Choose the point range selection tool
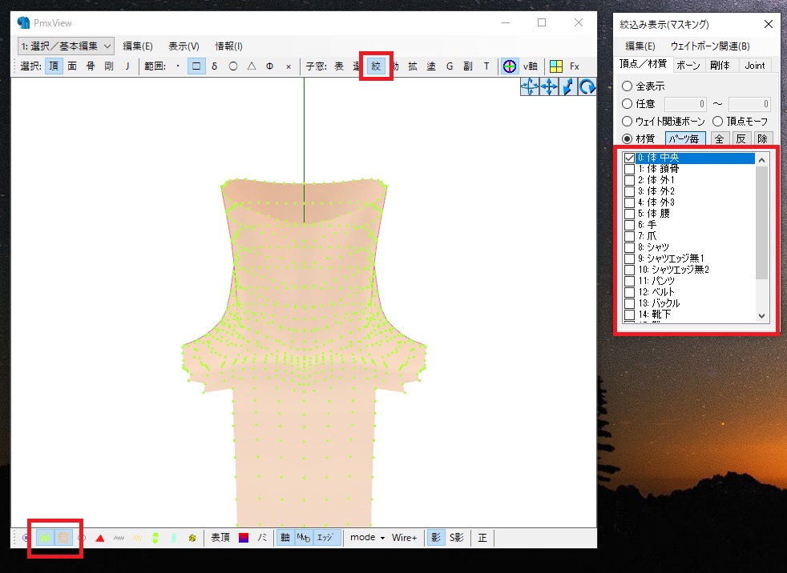 [x=178, y=66]
